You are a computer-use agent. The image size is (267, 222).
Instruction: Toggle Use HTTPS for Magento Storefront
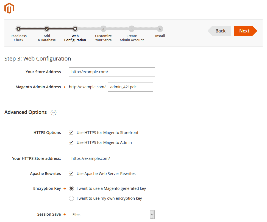tap(71, 133)
